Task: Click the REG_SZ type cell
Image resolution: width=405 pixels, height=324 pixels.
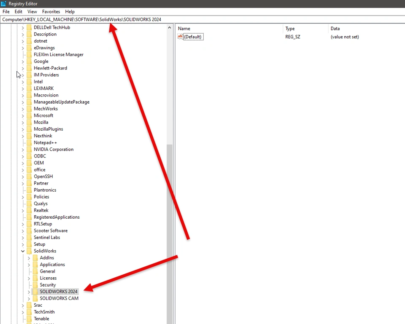Action: [x=293, y=37]
